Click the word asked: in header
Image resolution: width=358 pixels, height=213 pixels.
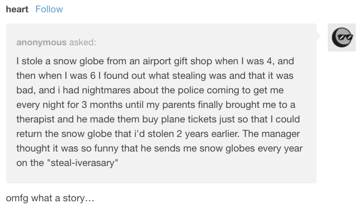coord(83,42)
